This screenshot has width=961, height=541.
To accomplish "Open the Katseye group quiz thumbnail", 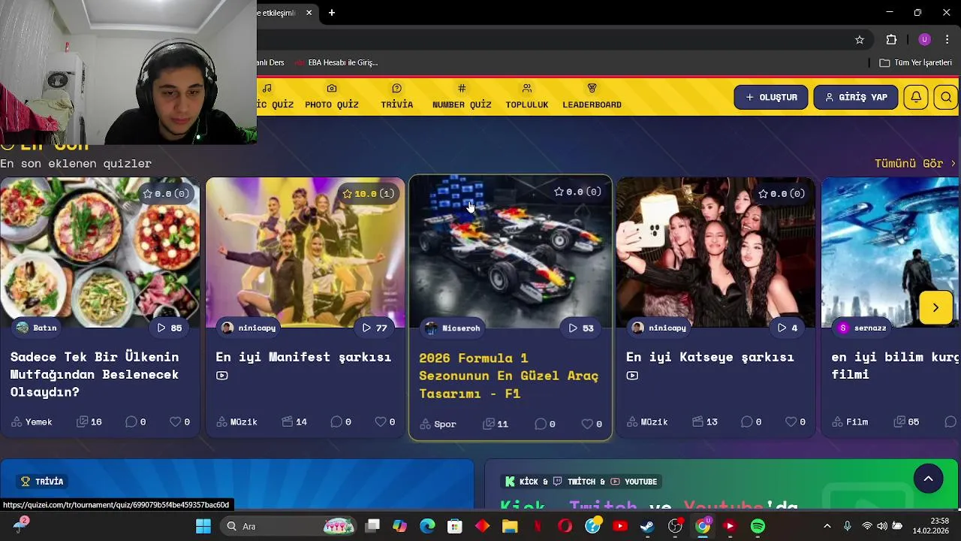I will click(715, 252).
